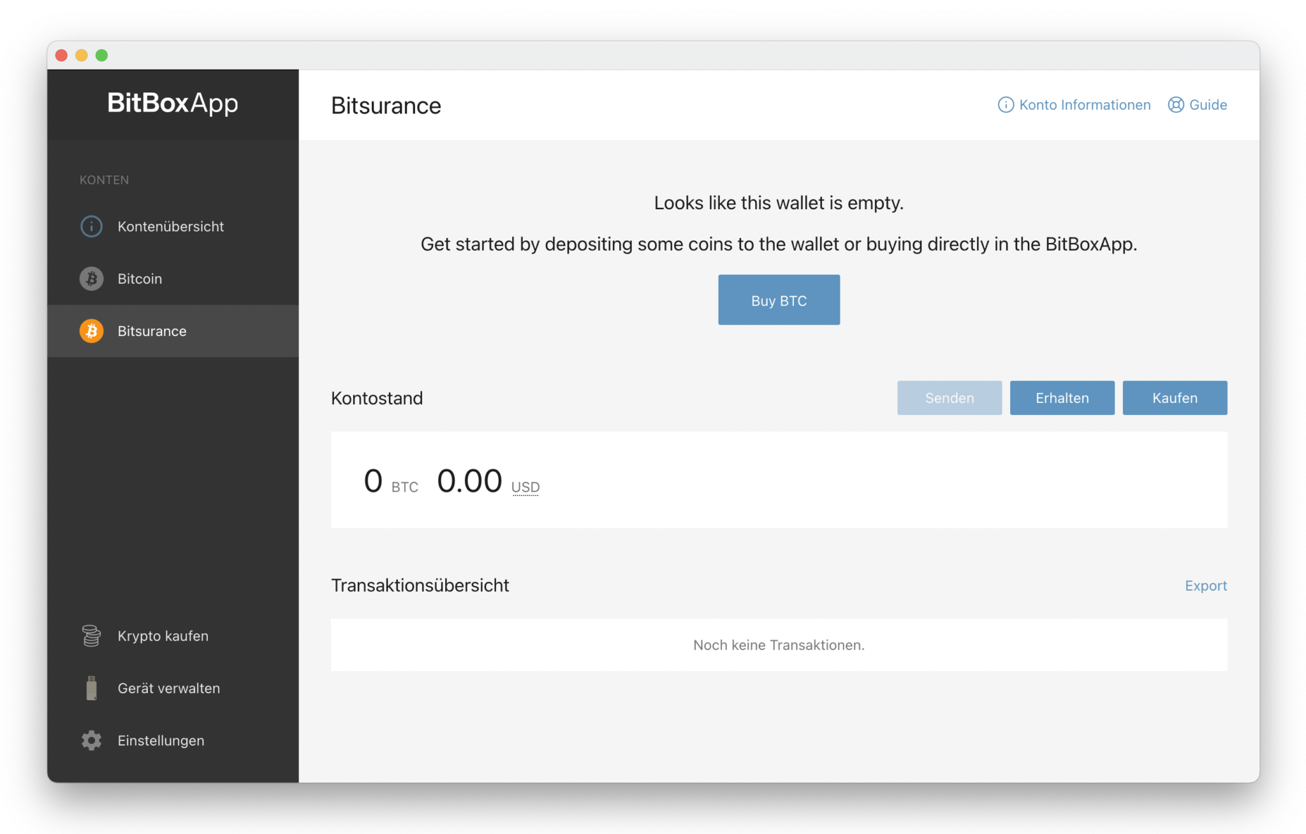Screen dimensions: 1306x834
Task: Open Kontenübersicht in the sidebar
Action: 173,226
